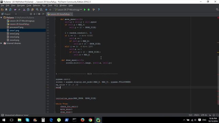Click Collapse All icon in Project panel
Image resolution: width=219 pixels, height=123 pixels.
click(x=34, y=14)
